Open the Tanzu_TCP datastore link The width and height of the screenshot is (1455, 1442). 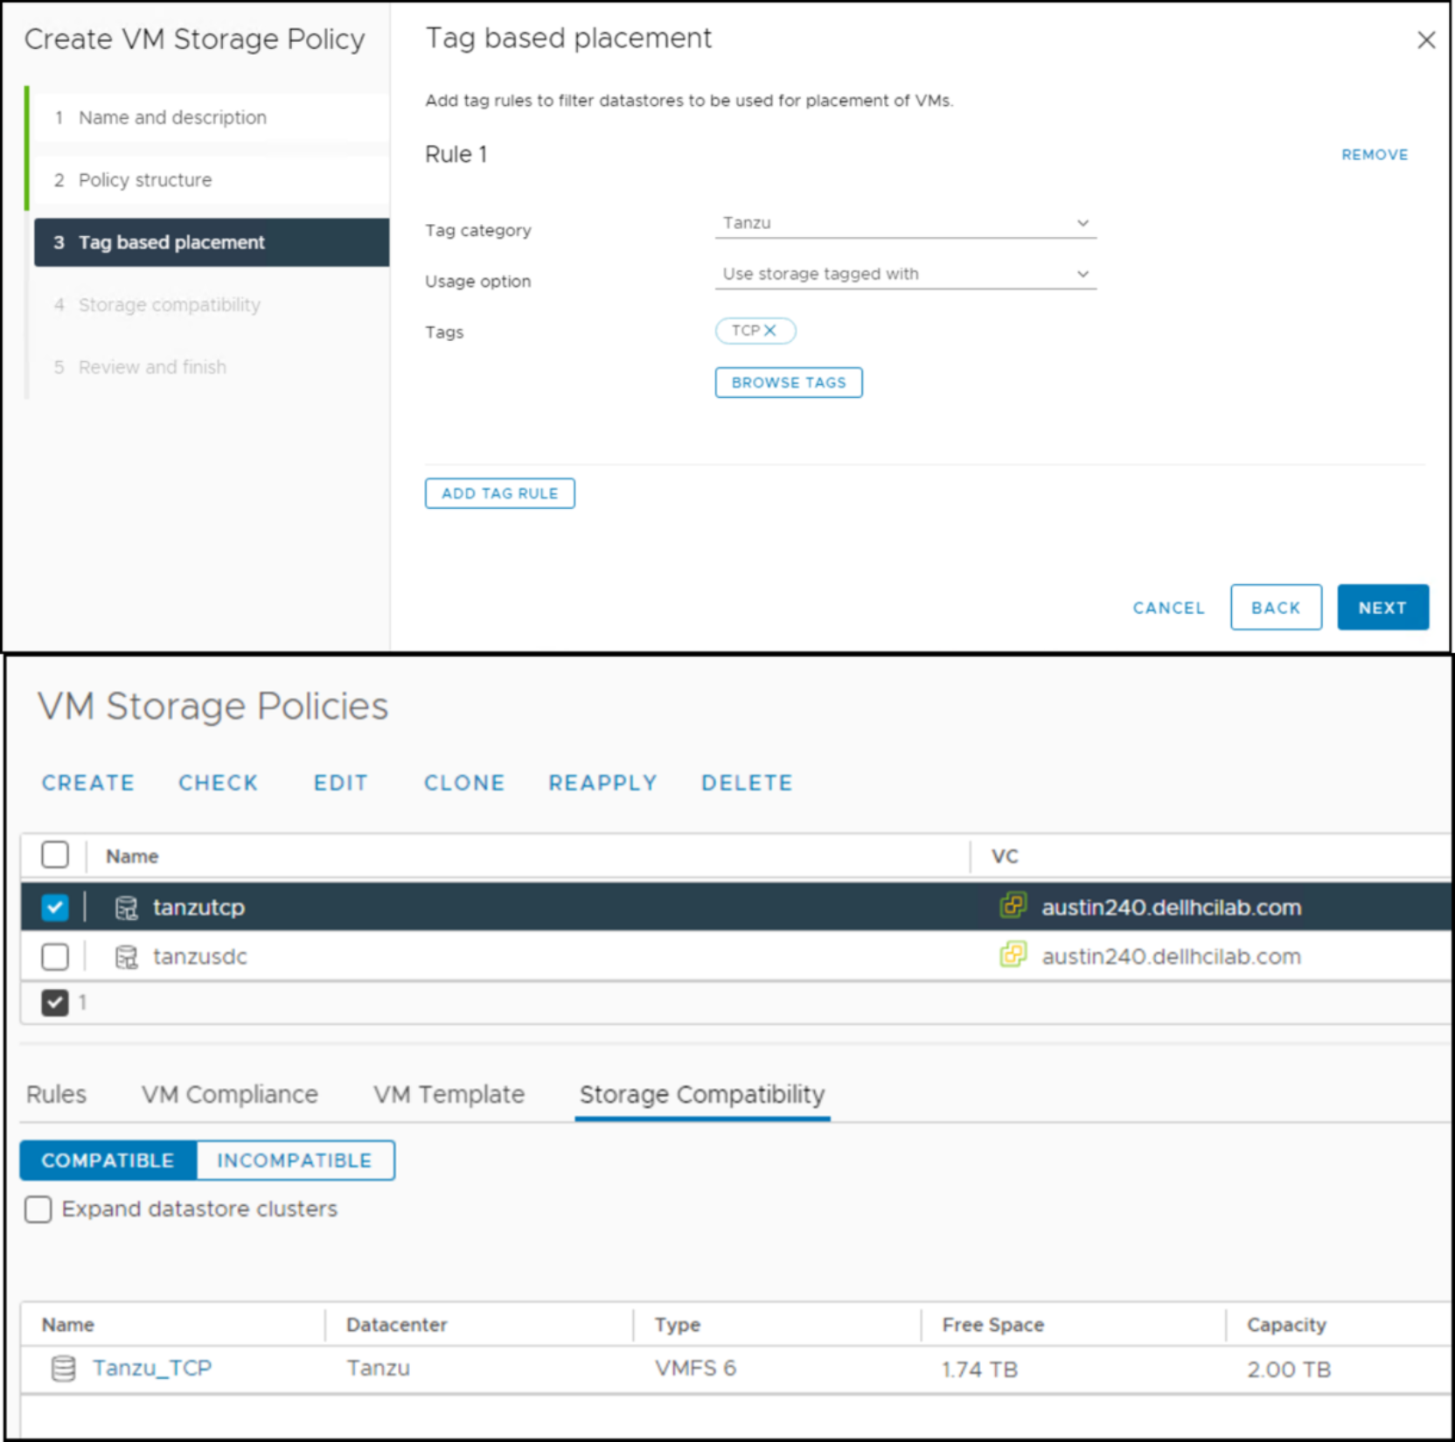(x=152, y=1369)
